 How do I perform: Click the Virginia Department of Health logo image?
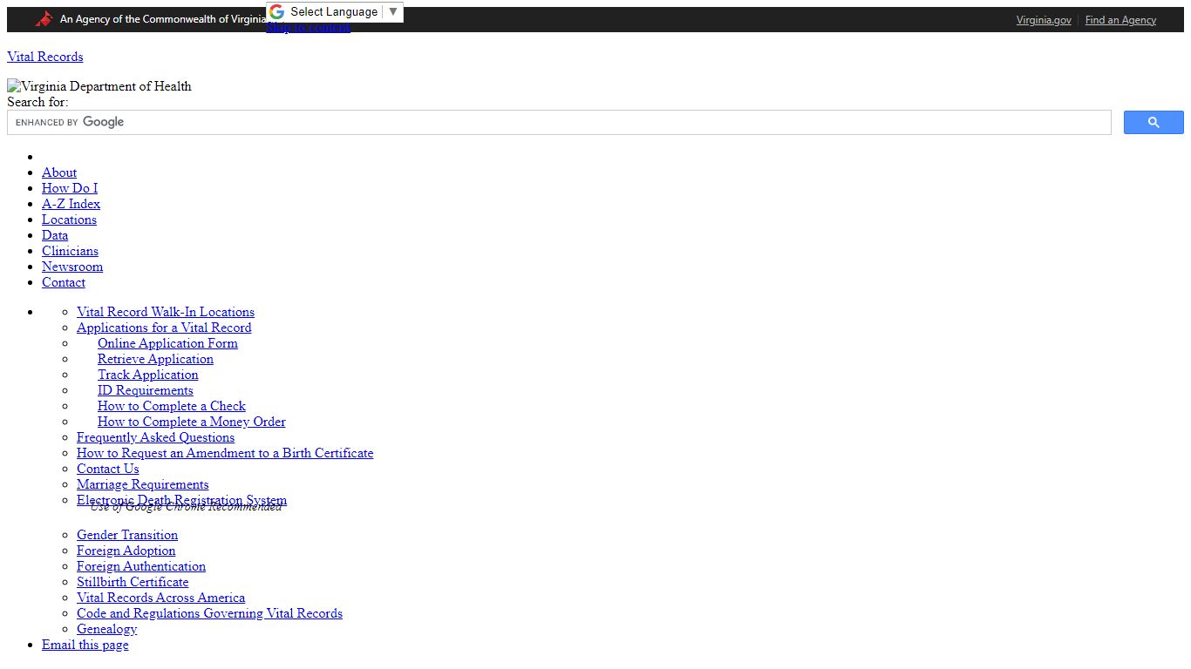click(99, 86)
